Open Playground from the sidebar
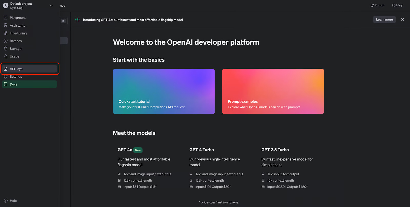Screen dimensions: 410x207 pyautogui.click(x=29, y=18)
